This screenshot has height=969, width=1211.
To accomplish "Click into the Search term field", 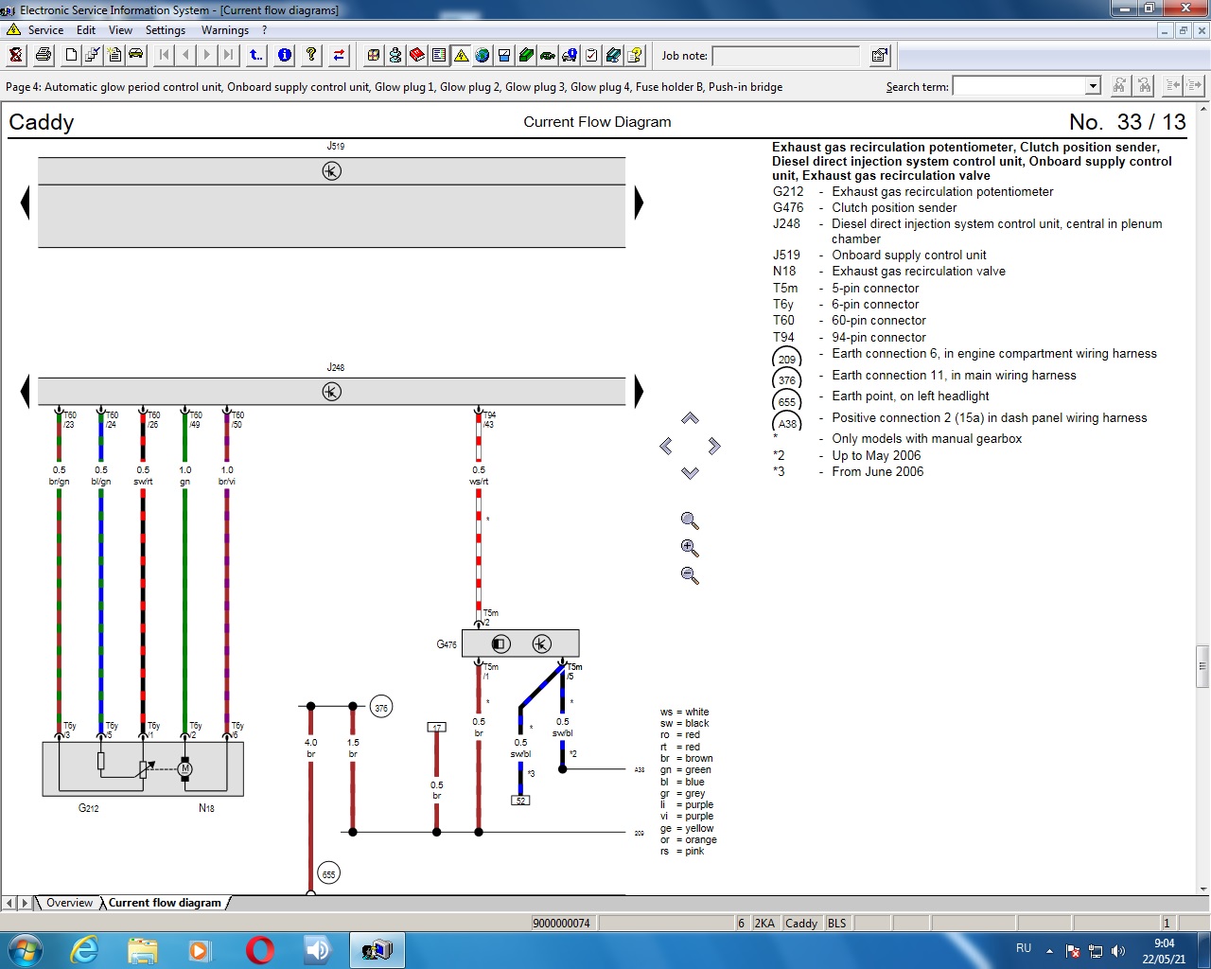I will point(1020,86).
